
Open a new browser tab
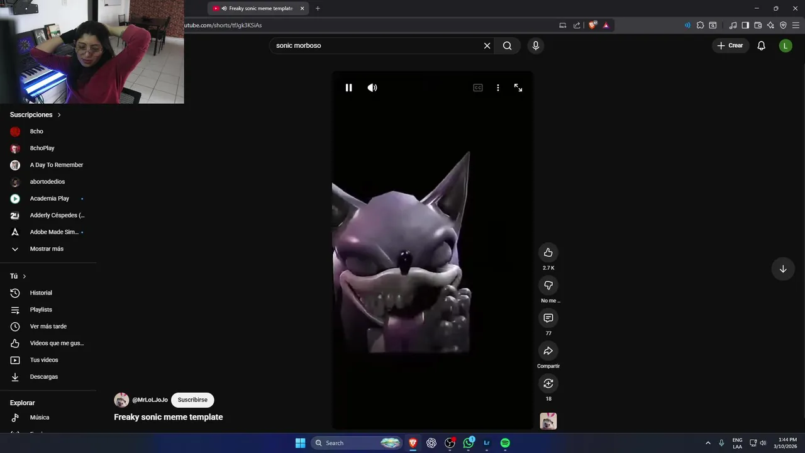coord(318,8)
